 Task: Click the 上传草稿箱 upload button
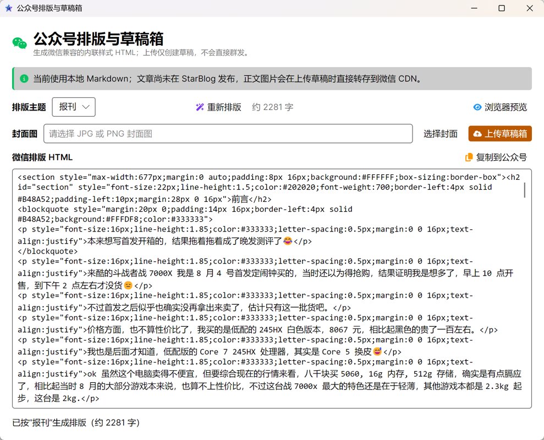point(500,134)
